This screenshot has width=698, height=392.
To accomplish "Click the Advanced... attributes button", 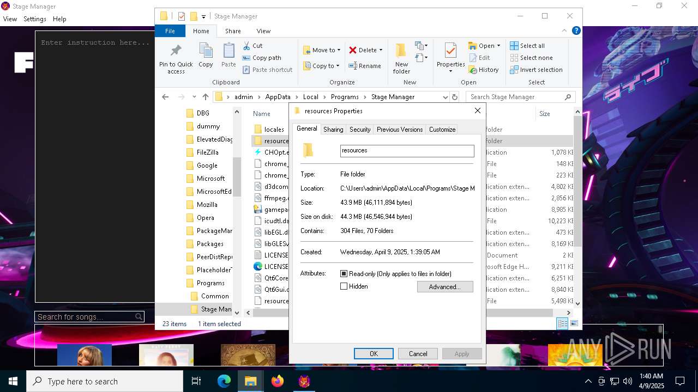I will [445, 287].
